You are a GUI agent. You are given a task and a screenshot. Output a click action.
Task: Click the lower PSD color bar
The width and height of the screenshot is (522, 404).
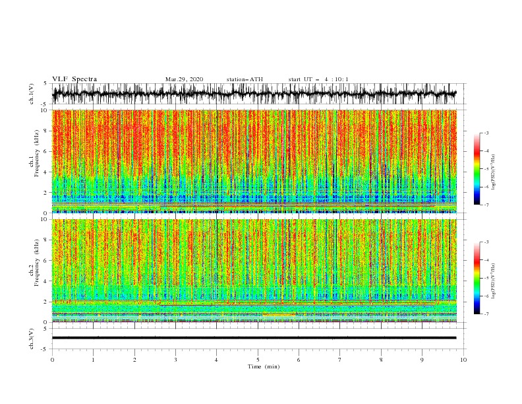[477, 278]
